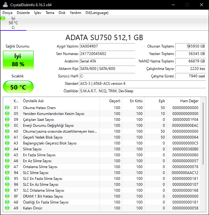This screenshot has height=215, width=209.
Task: Minimize the CrystalDiskInfo window
Action: pyautogui.click(x=173, y=5)
